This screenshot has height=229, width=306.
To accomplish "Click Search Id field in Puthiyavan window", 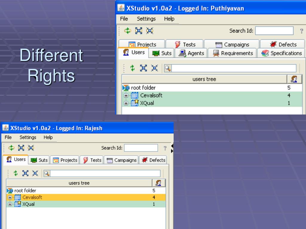I will [274, 31].
